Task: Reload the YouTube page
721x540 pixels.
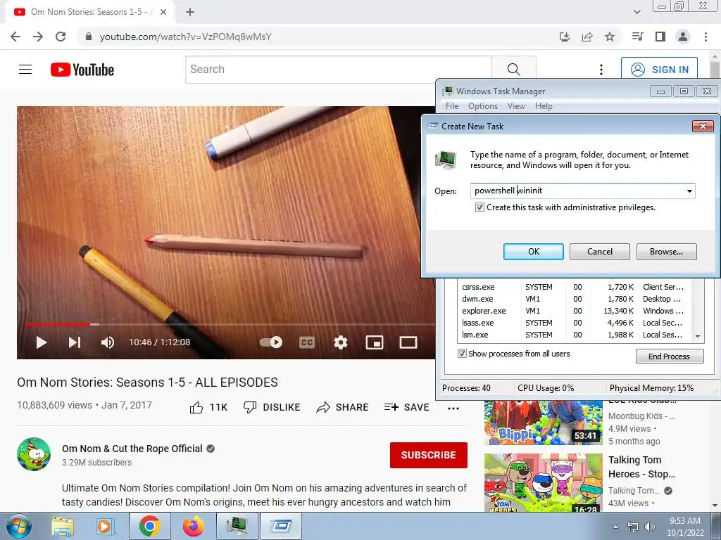Action: (x=61, y=37)
